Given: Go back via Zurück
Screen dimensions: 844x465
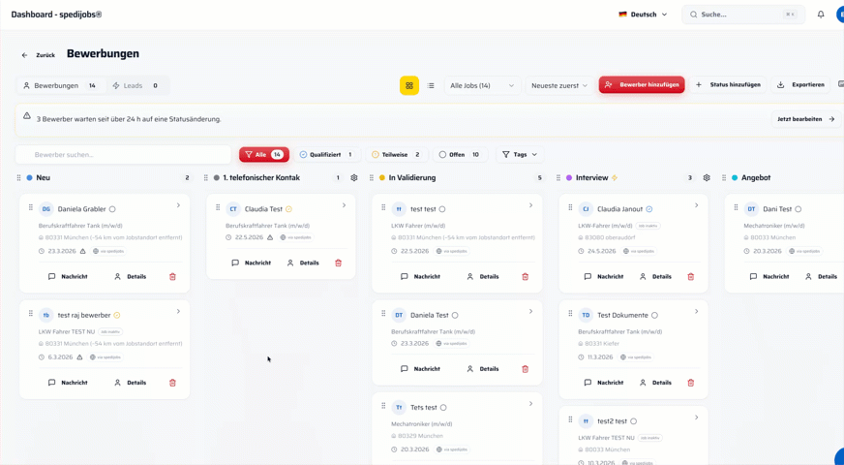Looking at the screenshot, I should (38, 55).
